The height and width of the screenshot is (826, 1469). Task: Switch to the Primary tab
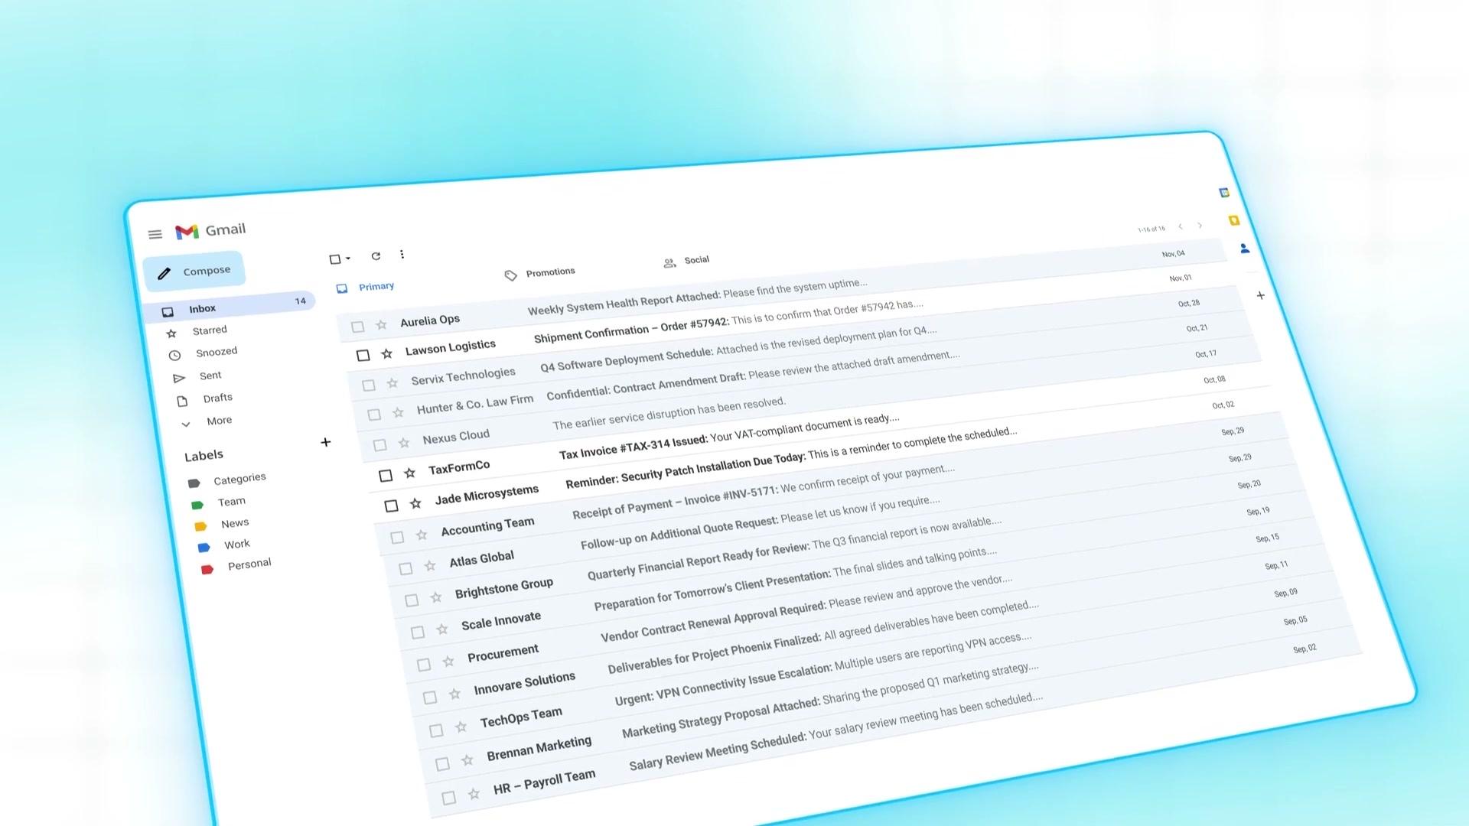(366, 287)
